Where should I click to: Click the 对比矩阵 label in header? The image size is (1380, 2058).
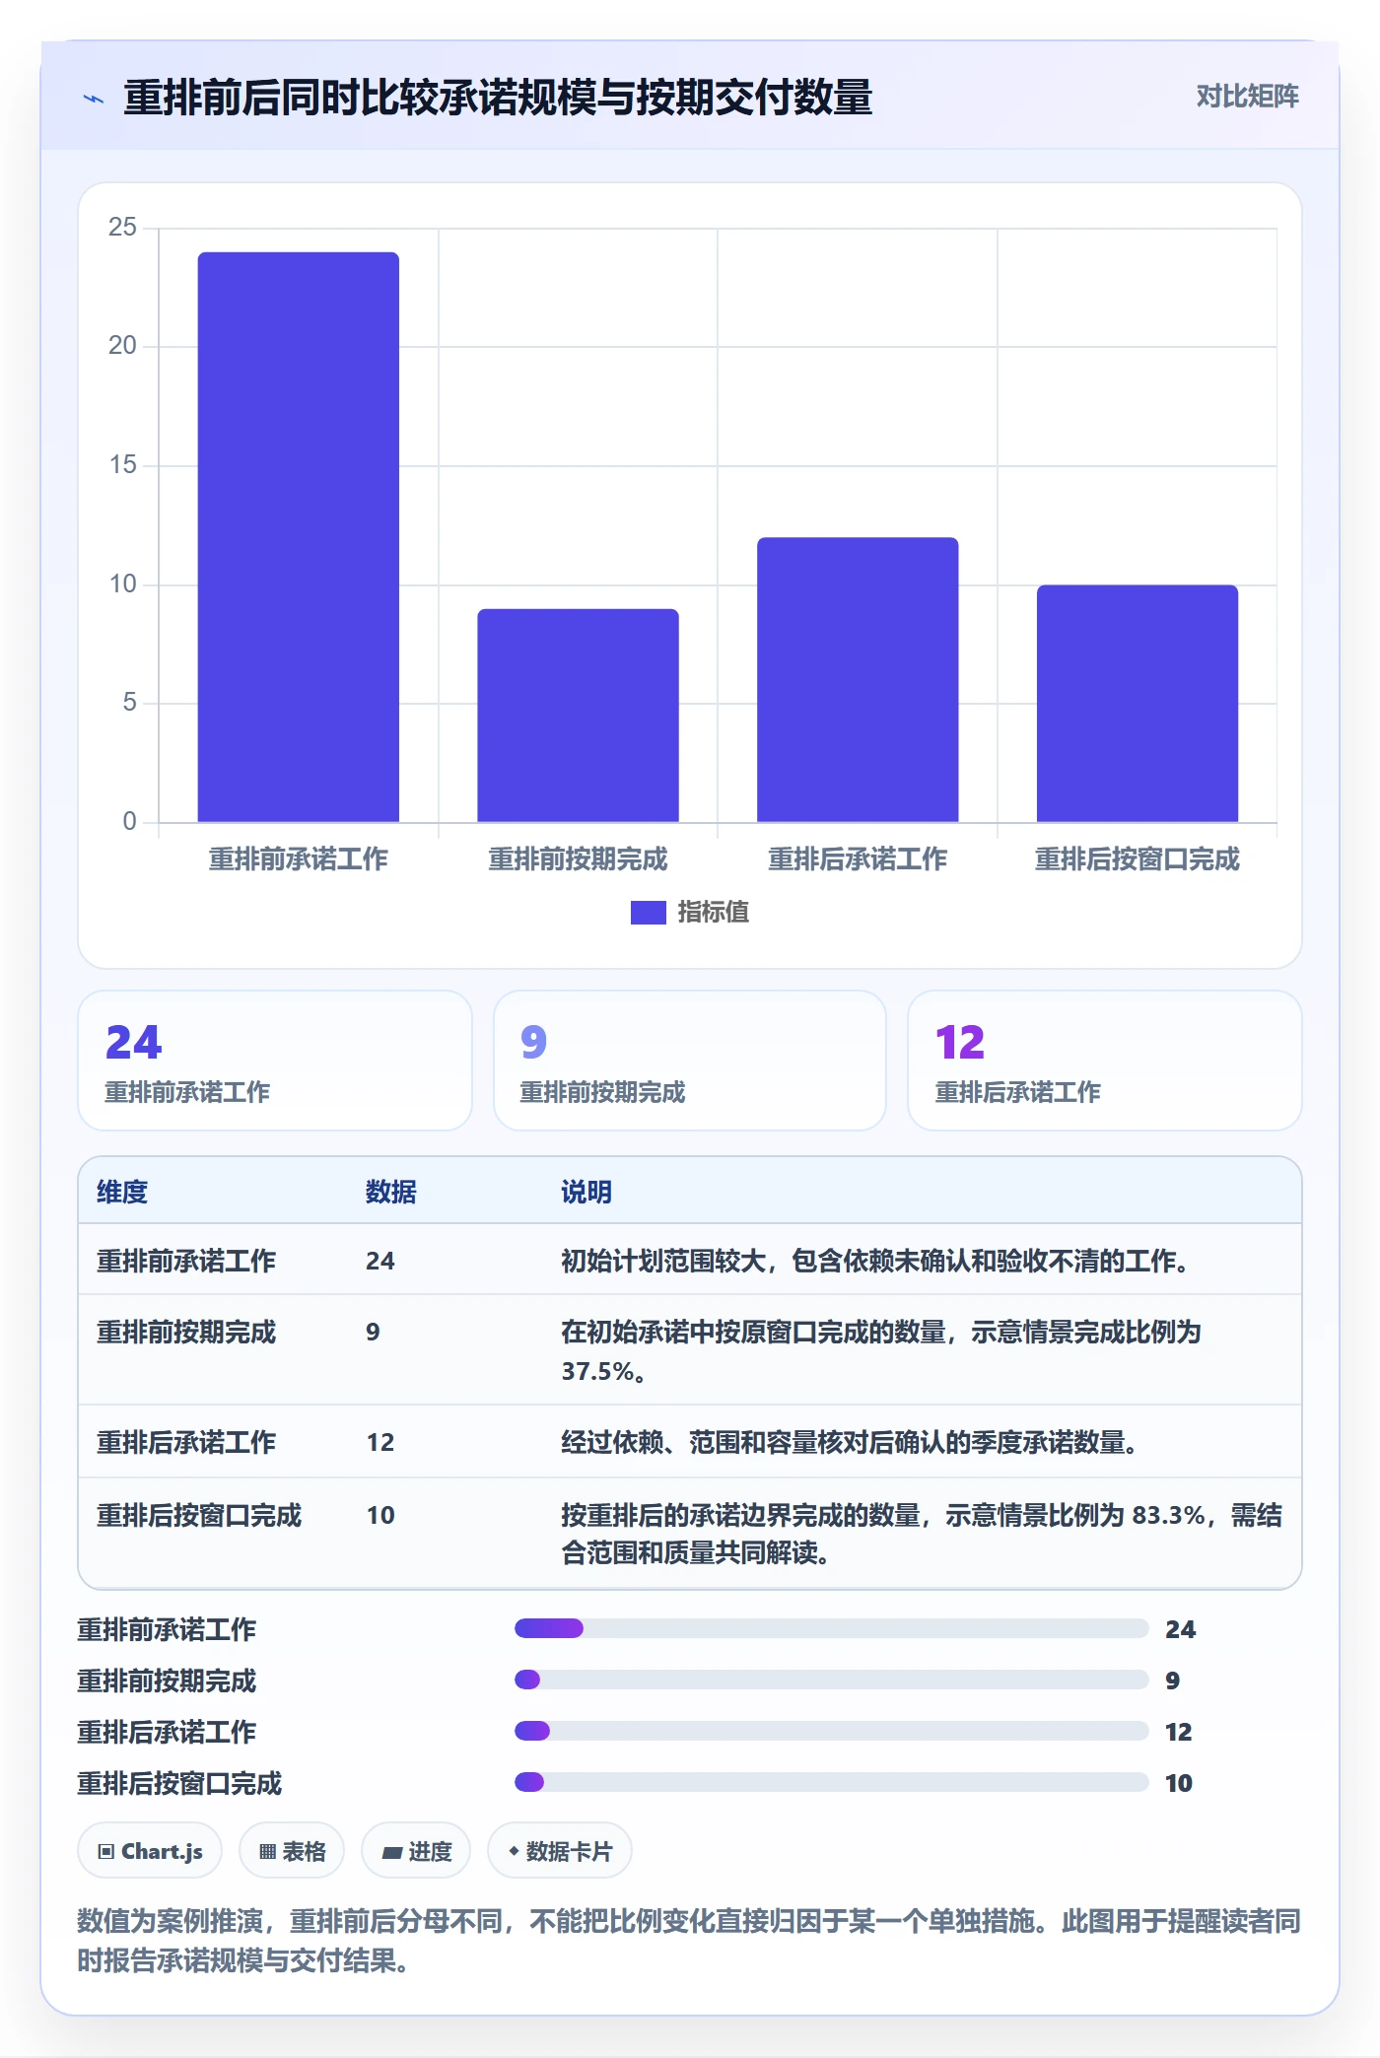[1247, 97]
